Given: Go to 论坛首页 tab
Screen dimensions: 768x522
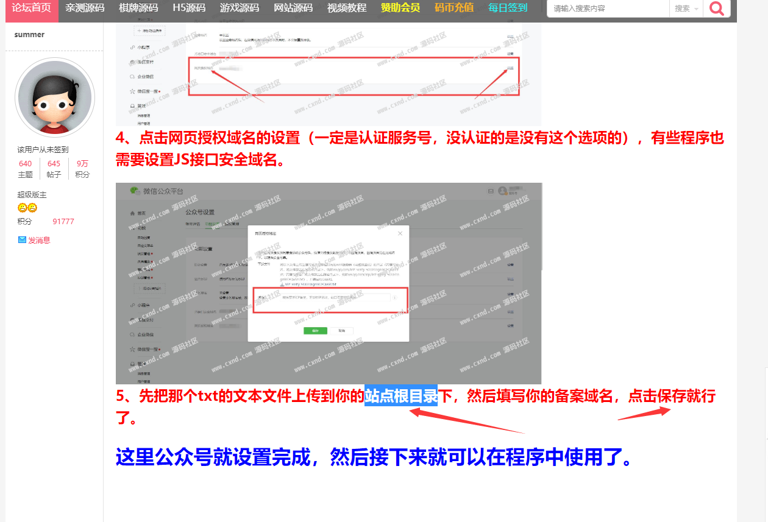Looking at the screenshot, I should (32, 9).
